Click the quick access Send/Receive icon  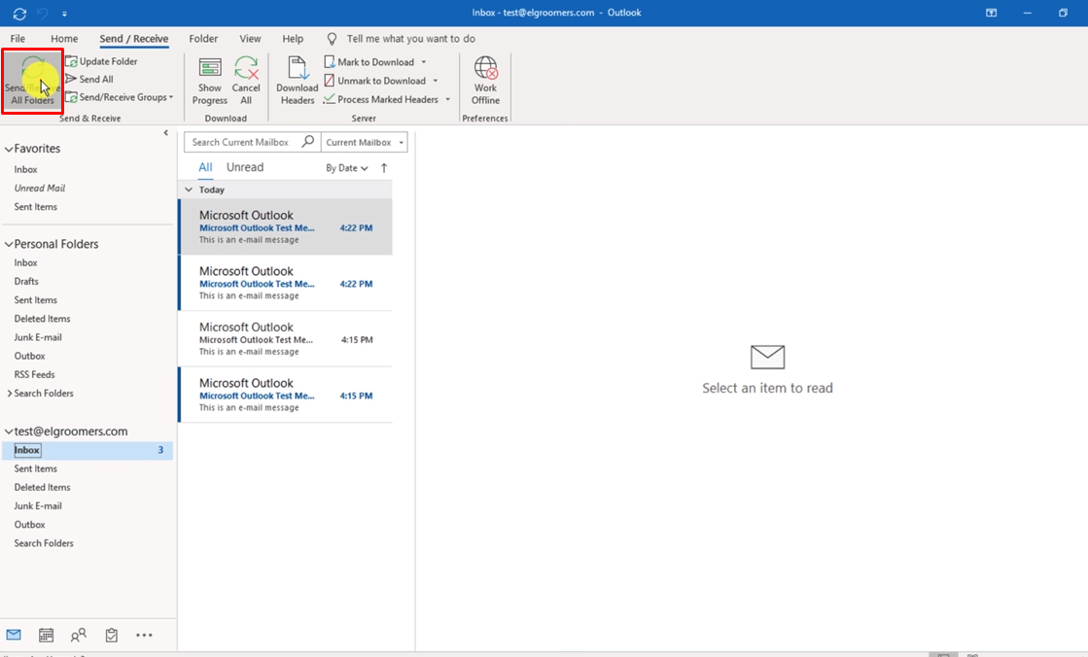point(19,14)
